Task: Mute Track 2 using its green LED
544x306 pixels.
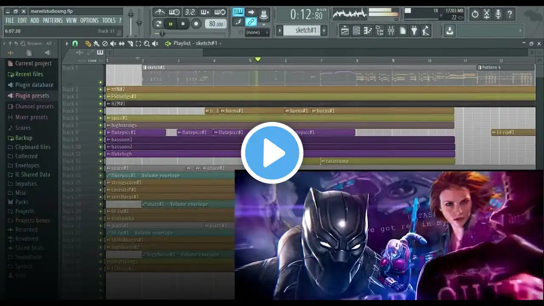Action: pos(101,90)
